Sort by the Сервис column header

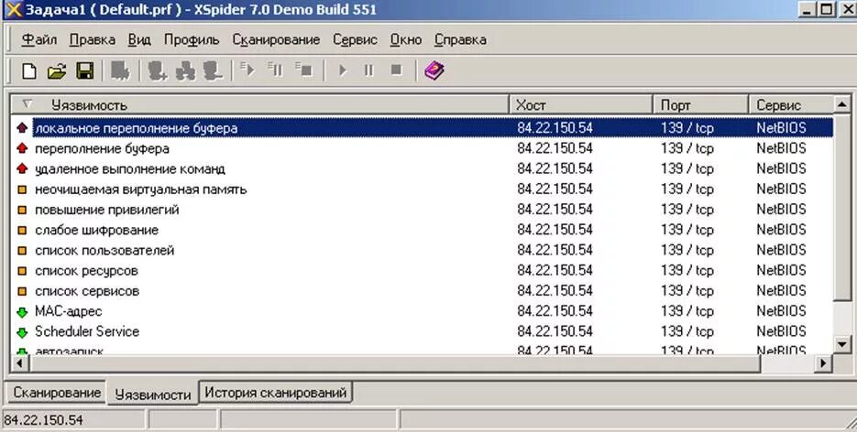[x=791, y=104]
